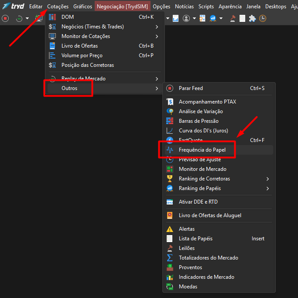Open the Notícias menu
The width and height of the screenshot is (298, 298).
[185, 7]
